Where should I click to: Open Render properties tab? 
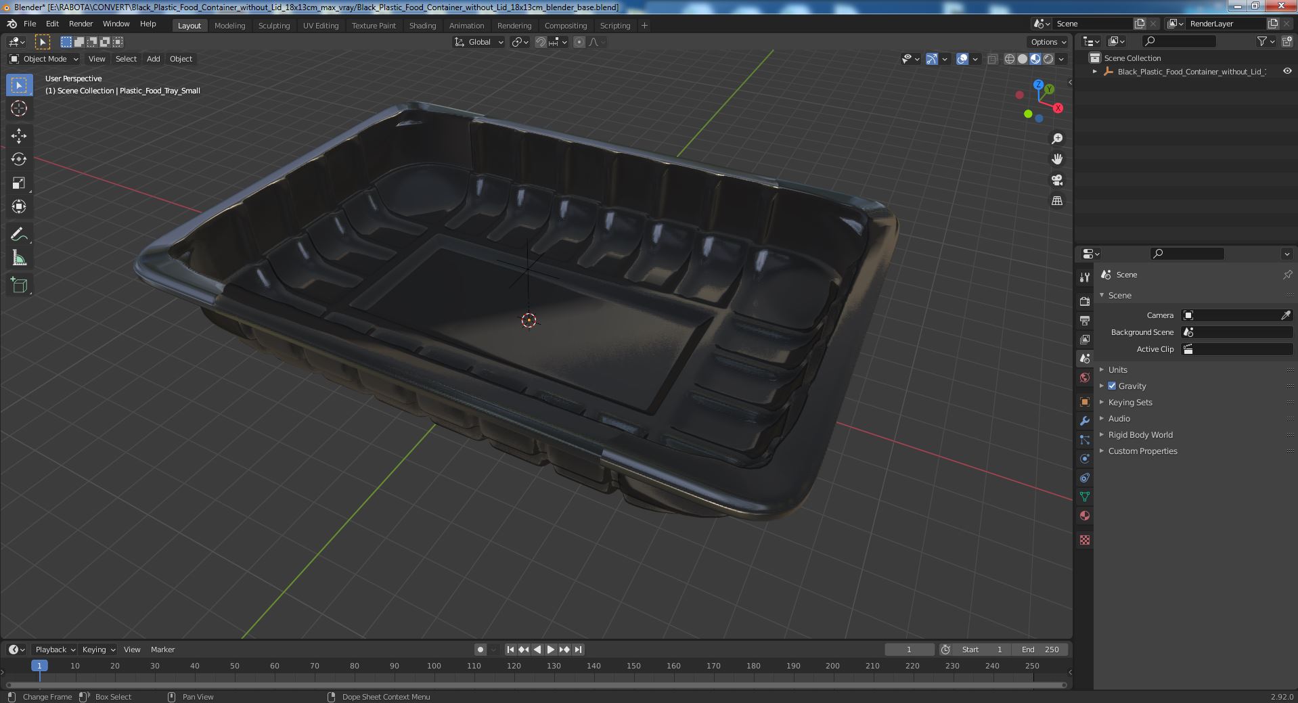click(1085, 301)
